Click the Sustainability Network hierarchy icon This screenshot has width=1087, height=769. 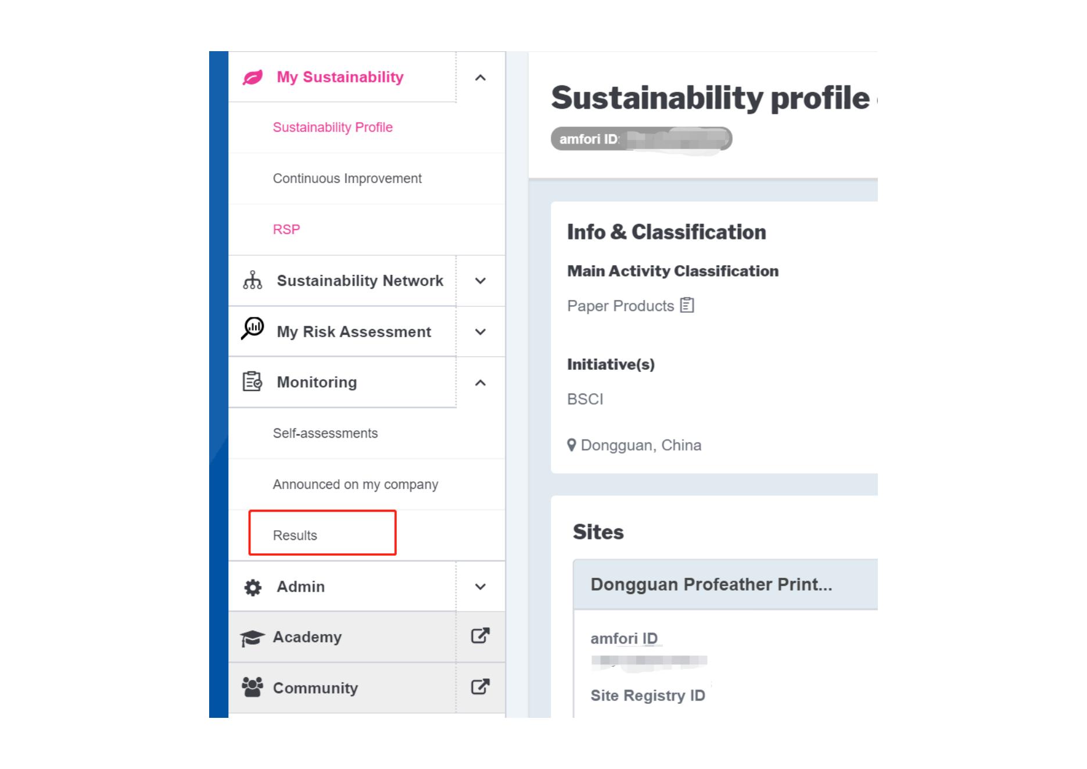pos(252,280)
